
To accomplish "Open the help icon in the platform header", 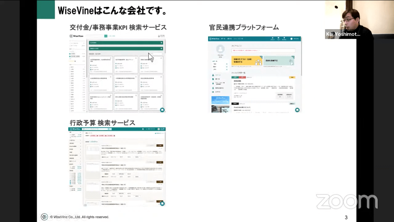I will tap(279, 38).
